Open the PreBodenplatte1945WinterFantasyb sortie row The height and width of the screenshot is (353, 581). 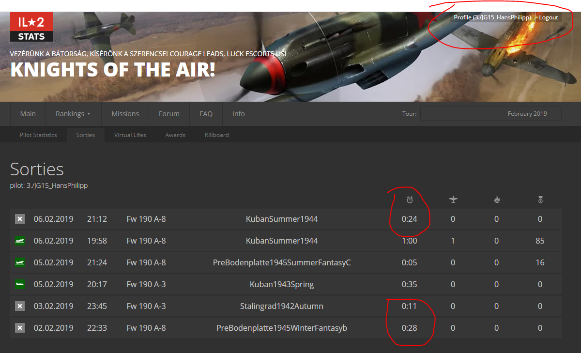click(286, 328)
